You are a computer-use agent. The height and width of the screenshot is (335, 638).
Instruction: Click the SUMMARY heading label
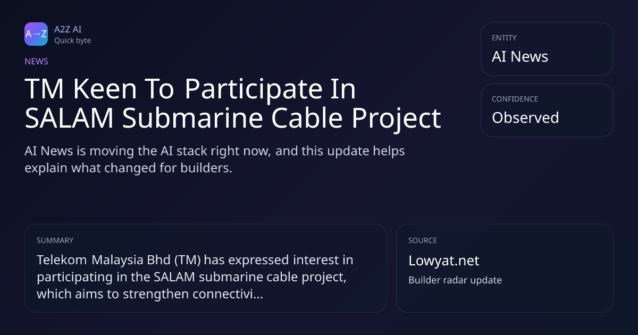(x=55, y=240)
